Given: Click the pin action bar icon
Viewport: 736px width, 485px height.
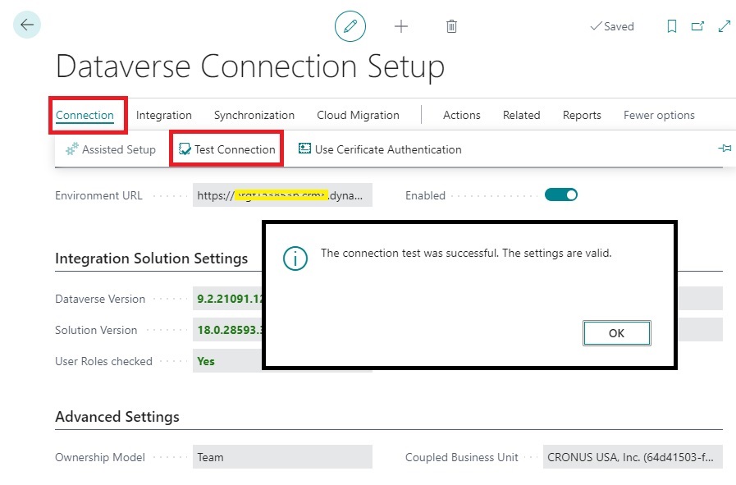Looking at the screenshot, I should coord(725,149).
